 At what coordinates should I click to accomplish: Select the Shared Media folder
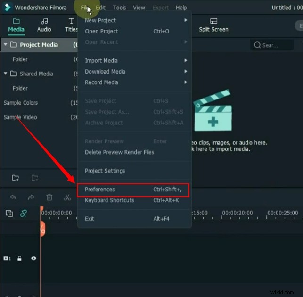point(36,74)
